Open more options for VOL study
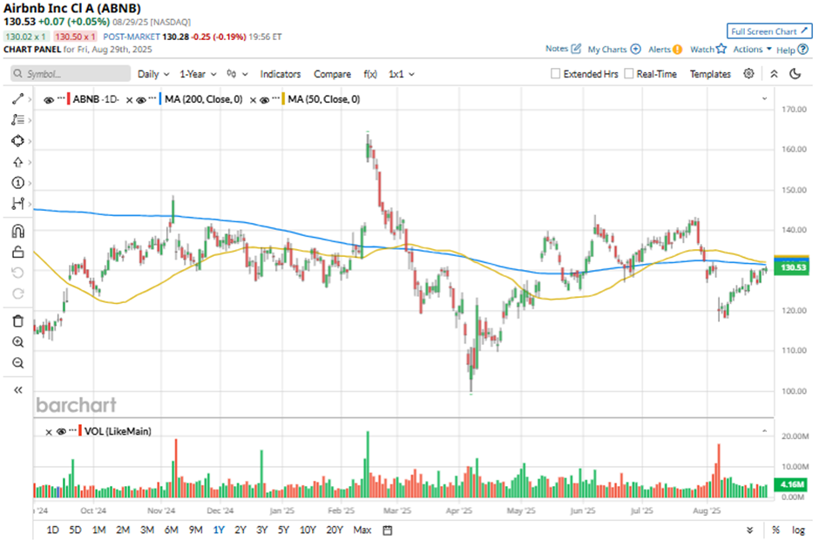819x547 pixels. pos(72,430)
